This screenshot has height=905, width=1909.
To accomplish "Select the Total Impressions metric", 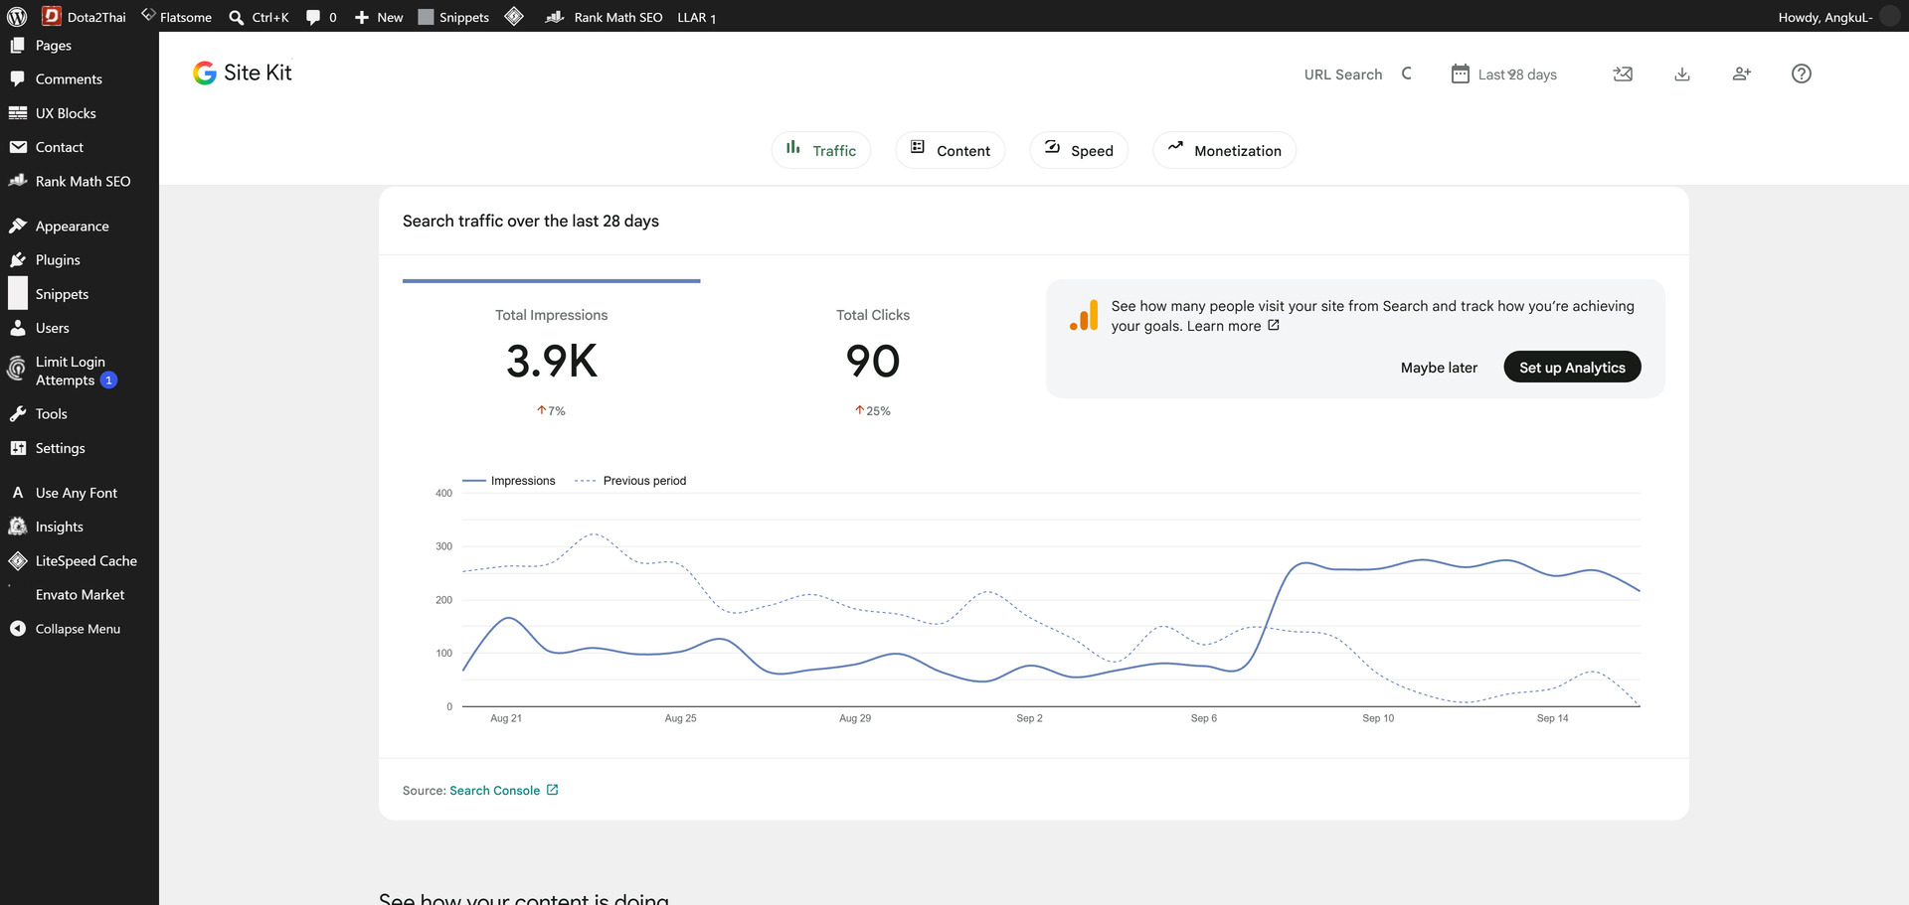I will pyautogui.click(x=552, y=360).
